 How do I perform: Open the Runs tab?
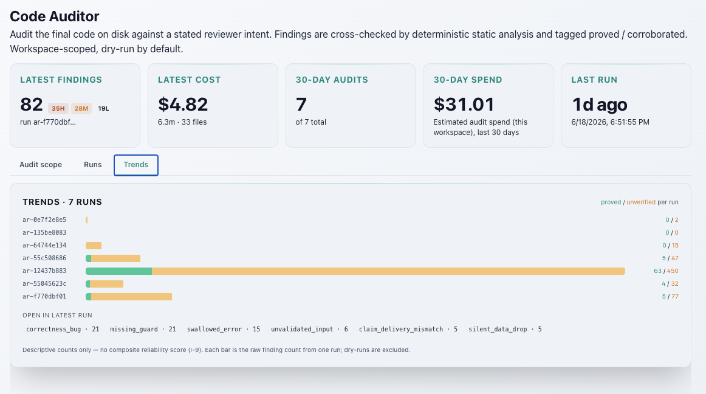tap(93, 165)
